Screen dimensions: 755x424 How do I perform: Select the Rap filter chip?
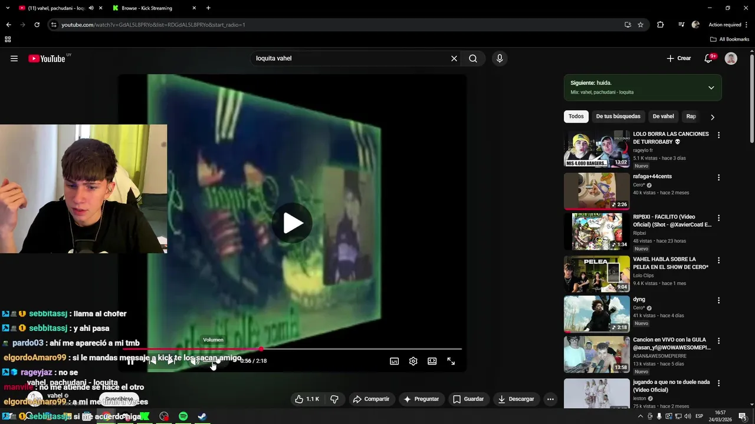pyautogui.click(x=691, y=116)
